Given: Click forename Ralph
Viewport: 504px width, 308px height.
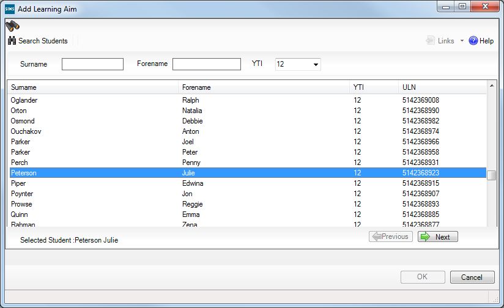Looking at the screenshot, I should (x=191, y=100).
